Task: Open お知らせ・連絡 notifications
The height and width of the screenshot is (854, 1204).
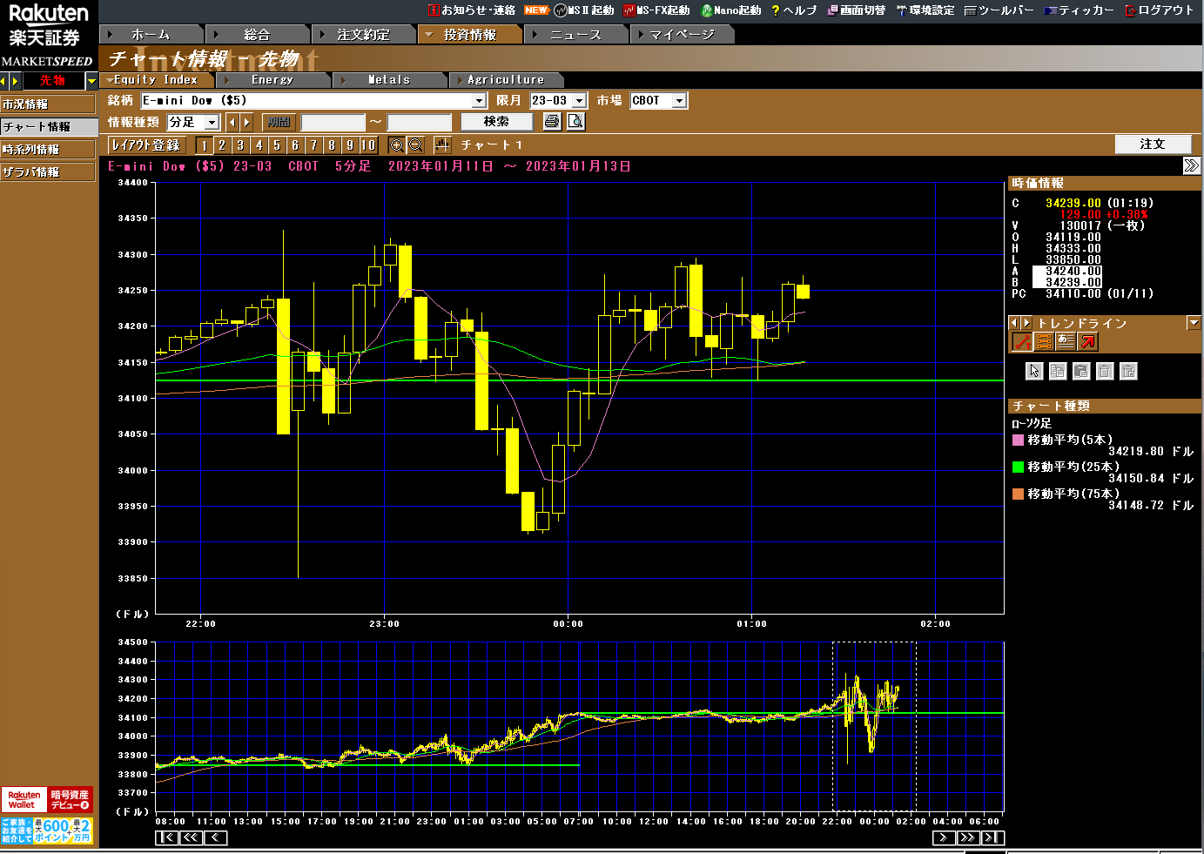Action: 472,10
